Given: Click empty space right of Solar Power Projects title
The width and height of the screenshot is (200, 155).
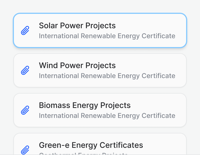Looking at the screenshot, I should (x=150, y=26).
